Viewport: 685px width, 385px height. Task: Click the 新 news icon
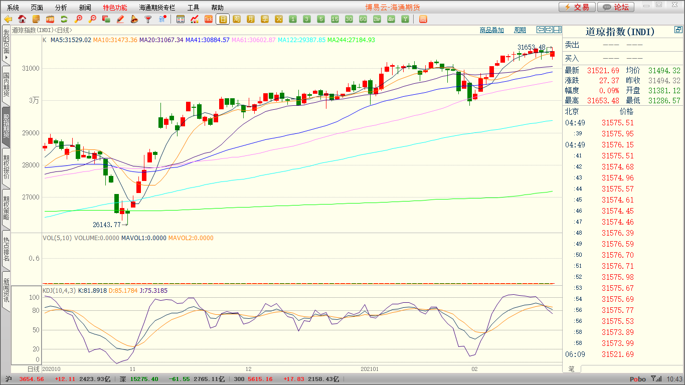click(162, 19)
